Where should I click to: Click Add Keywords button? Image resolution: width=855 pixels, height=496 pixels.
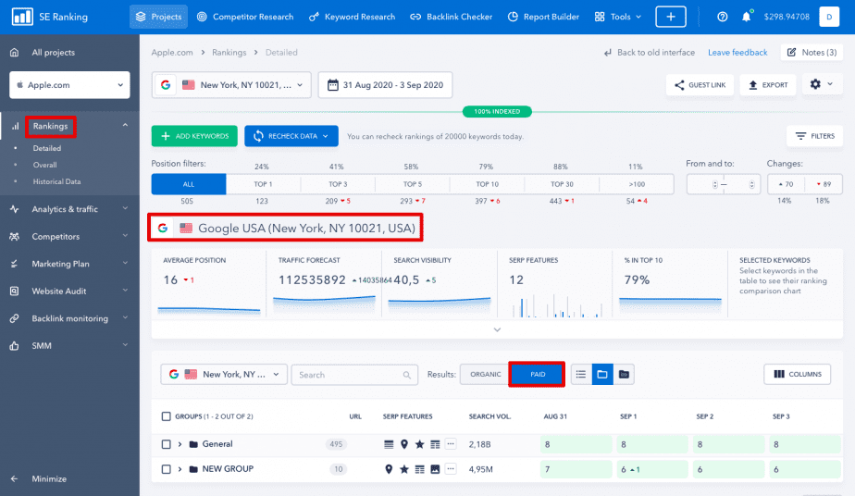pyautogui.click(x=194, y=136)
